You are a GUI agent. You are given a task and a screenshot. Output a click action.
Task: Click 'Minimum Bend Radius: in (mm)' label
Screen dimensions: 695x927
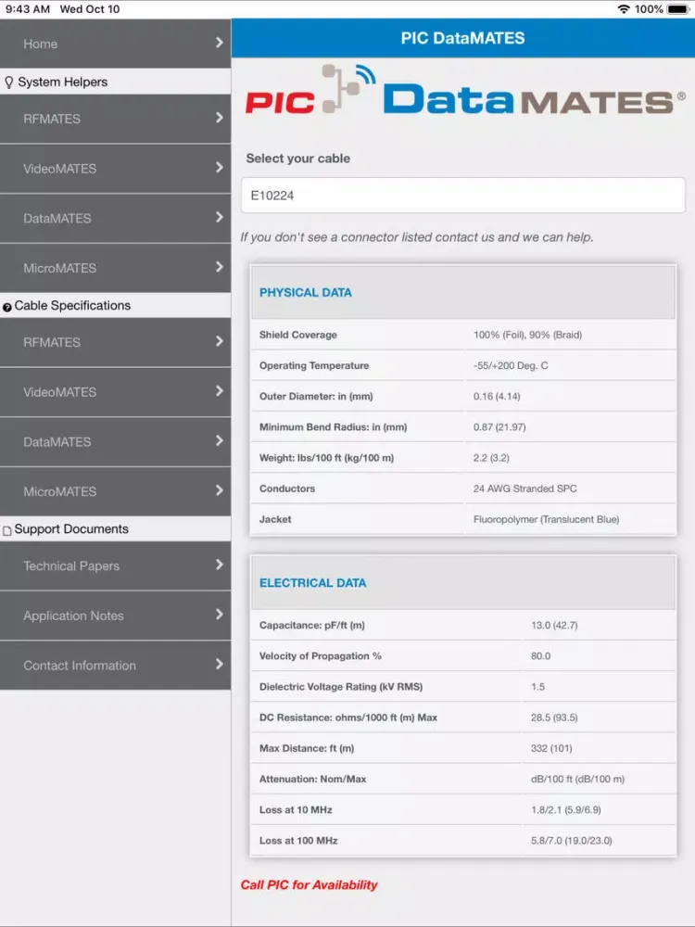(x=334, y=426)
